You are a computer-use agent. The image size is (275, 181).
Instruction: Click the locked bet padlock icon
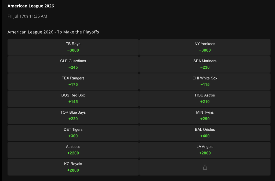tap(205, 167)
